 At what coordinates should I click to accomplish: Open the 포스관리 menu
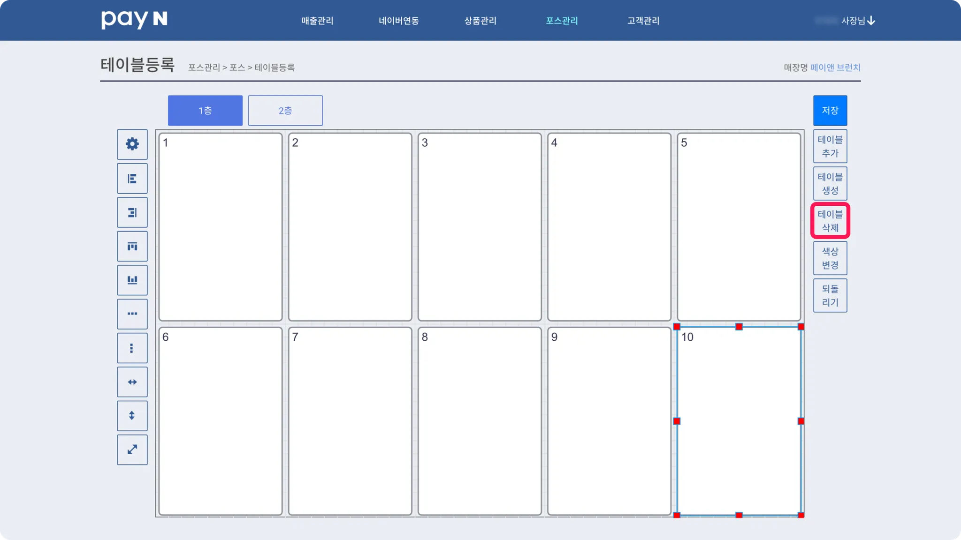(x=562, y=21)
